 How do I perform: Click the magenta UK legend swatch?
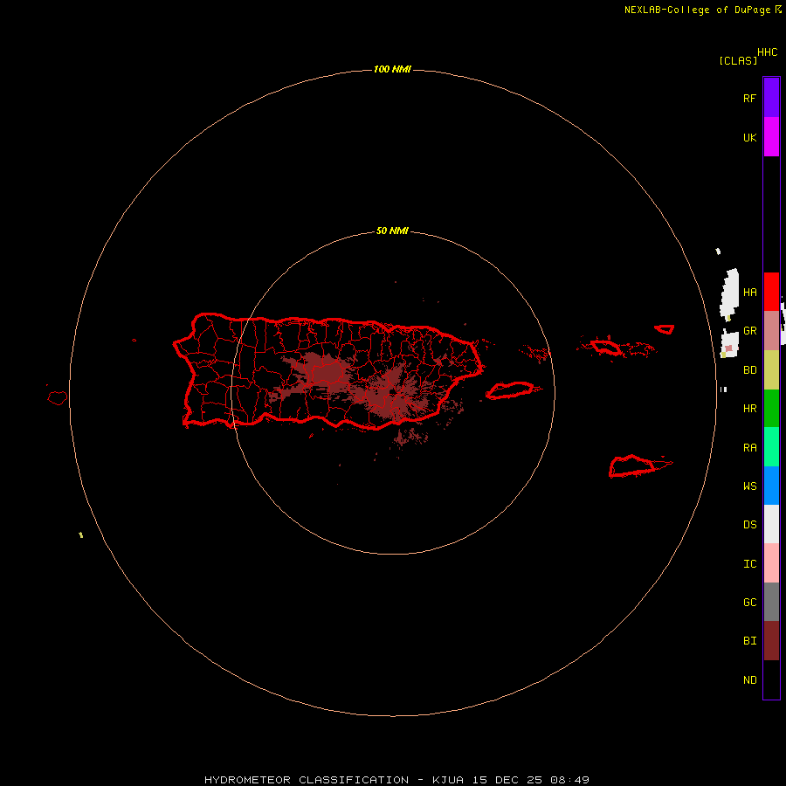[x=771, y=136]
